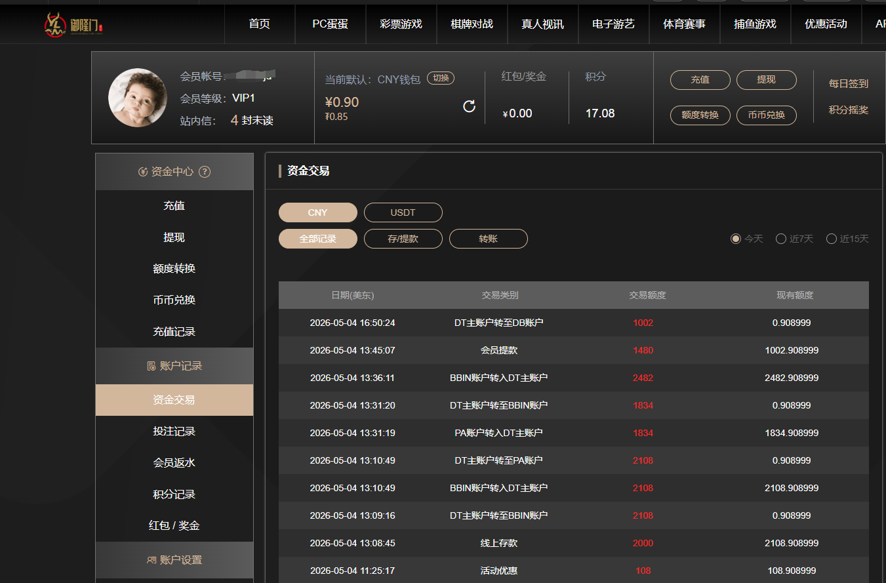The height and width of the screenshot is (583, 886).
Task: Refresh the CNY wallet balance
Action: (469, 106)
